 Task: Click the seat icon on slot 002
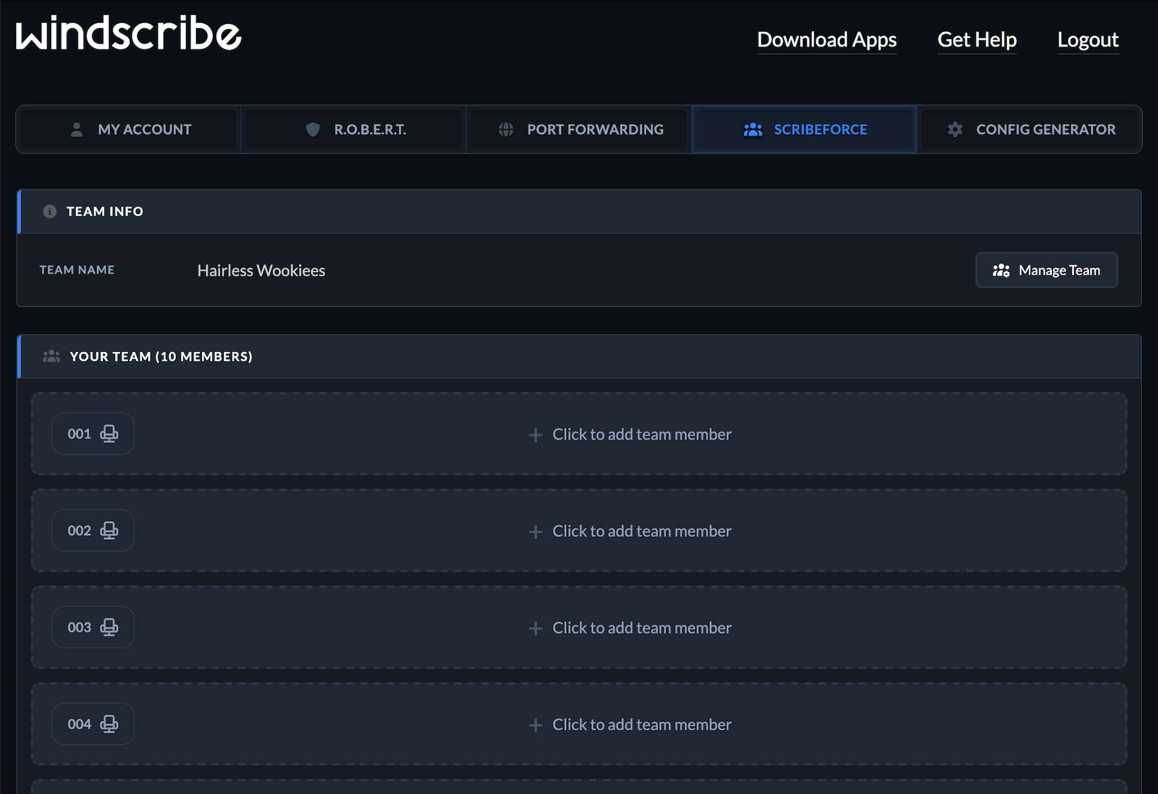[109, 530]
